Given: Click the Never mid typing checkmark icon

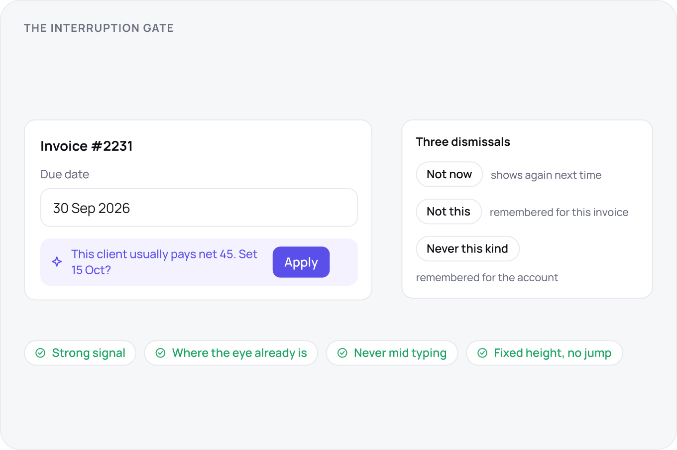Looking at the screenshot, I should [x=342, y=353].
